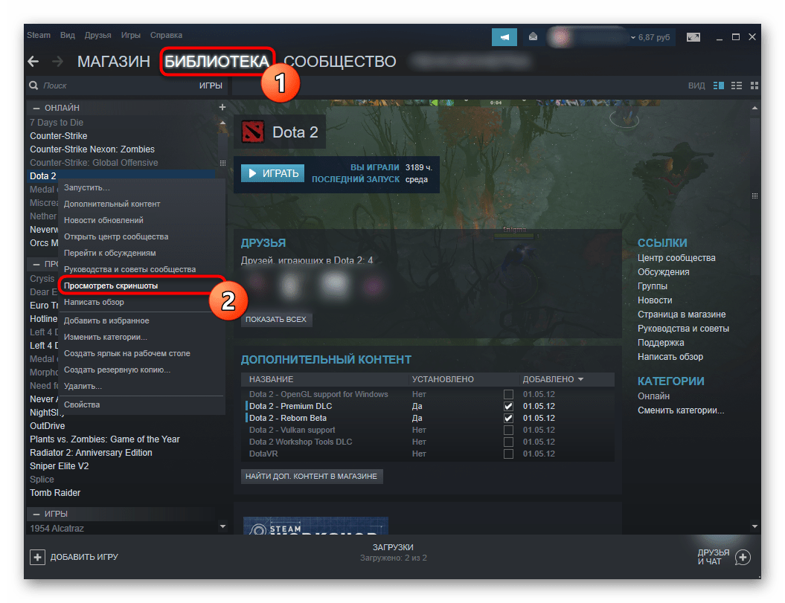Enable the Dota 2 - Vulkan support checkbox
This screenshot has height=603, width=785.
click(508, 431)
